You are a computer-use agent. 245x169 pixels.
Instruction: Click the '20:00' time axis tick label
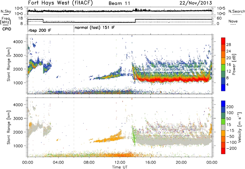[181, 163]
